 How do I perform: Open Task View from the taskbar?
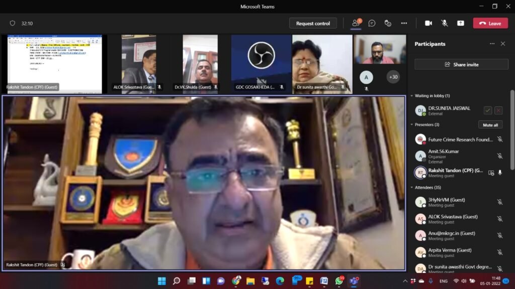(x=192, y=281)
